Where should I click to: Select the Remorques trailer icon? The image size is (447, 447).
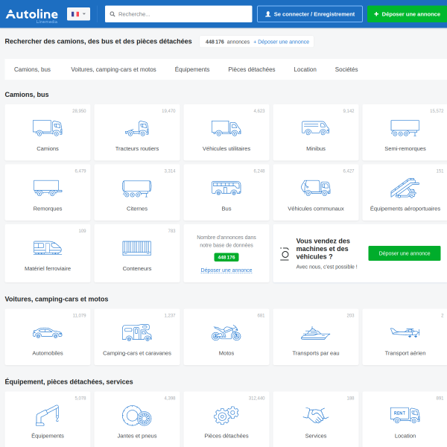(x=48, y=188)
